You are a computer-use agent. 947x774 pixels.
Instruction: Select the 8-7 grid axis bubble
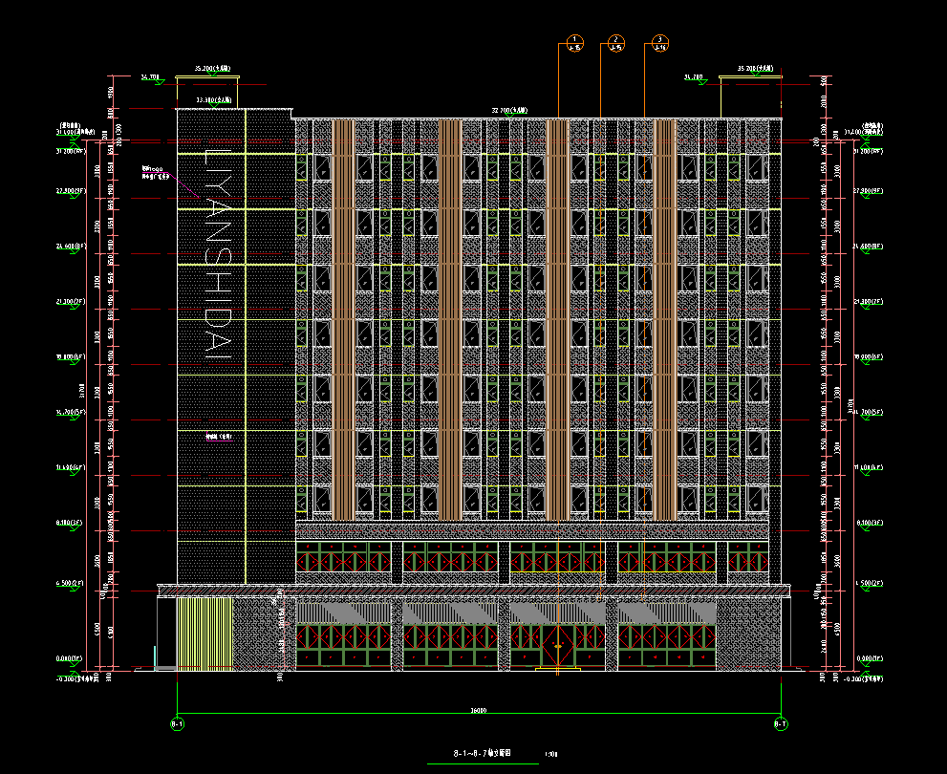click(x=781, y=724)
